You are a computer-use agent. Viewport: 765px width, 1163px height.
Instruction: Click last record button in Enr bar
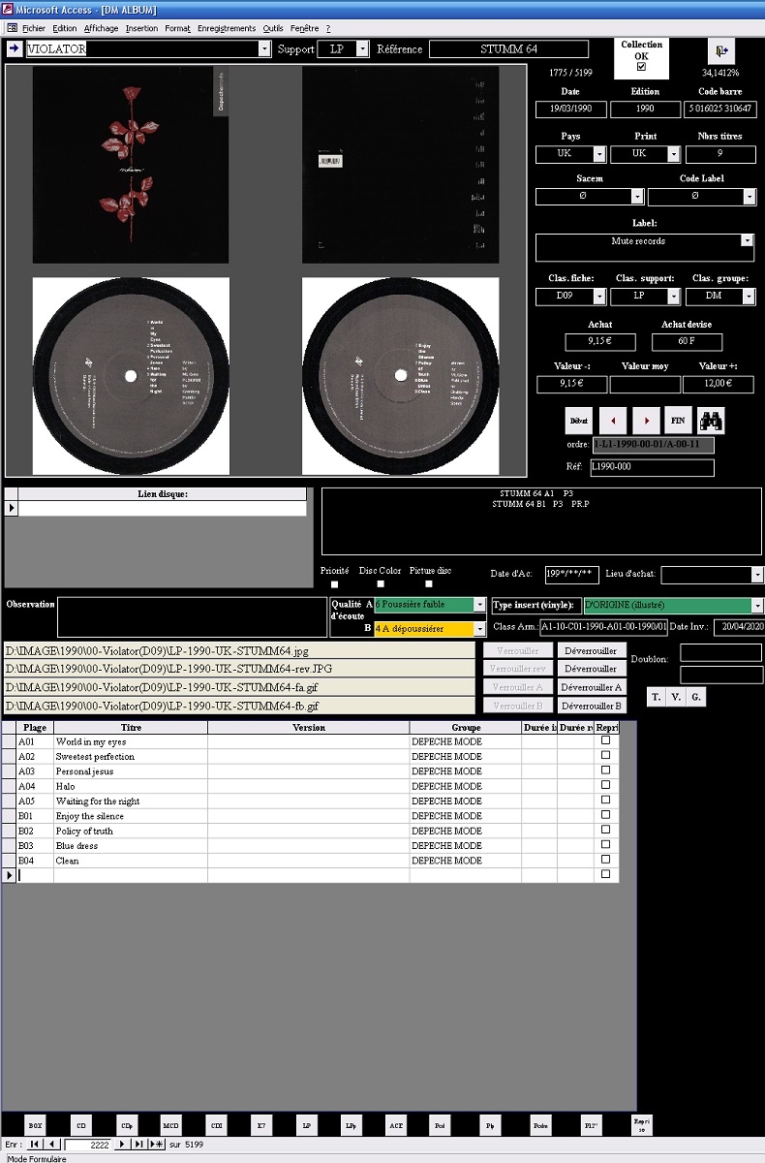(138, 1145)
